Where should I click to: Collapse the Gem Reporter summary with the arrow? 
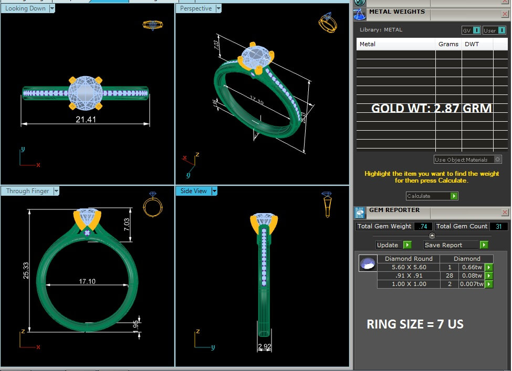pos(432,236)
